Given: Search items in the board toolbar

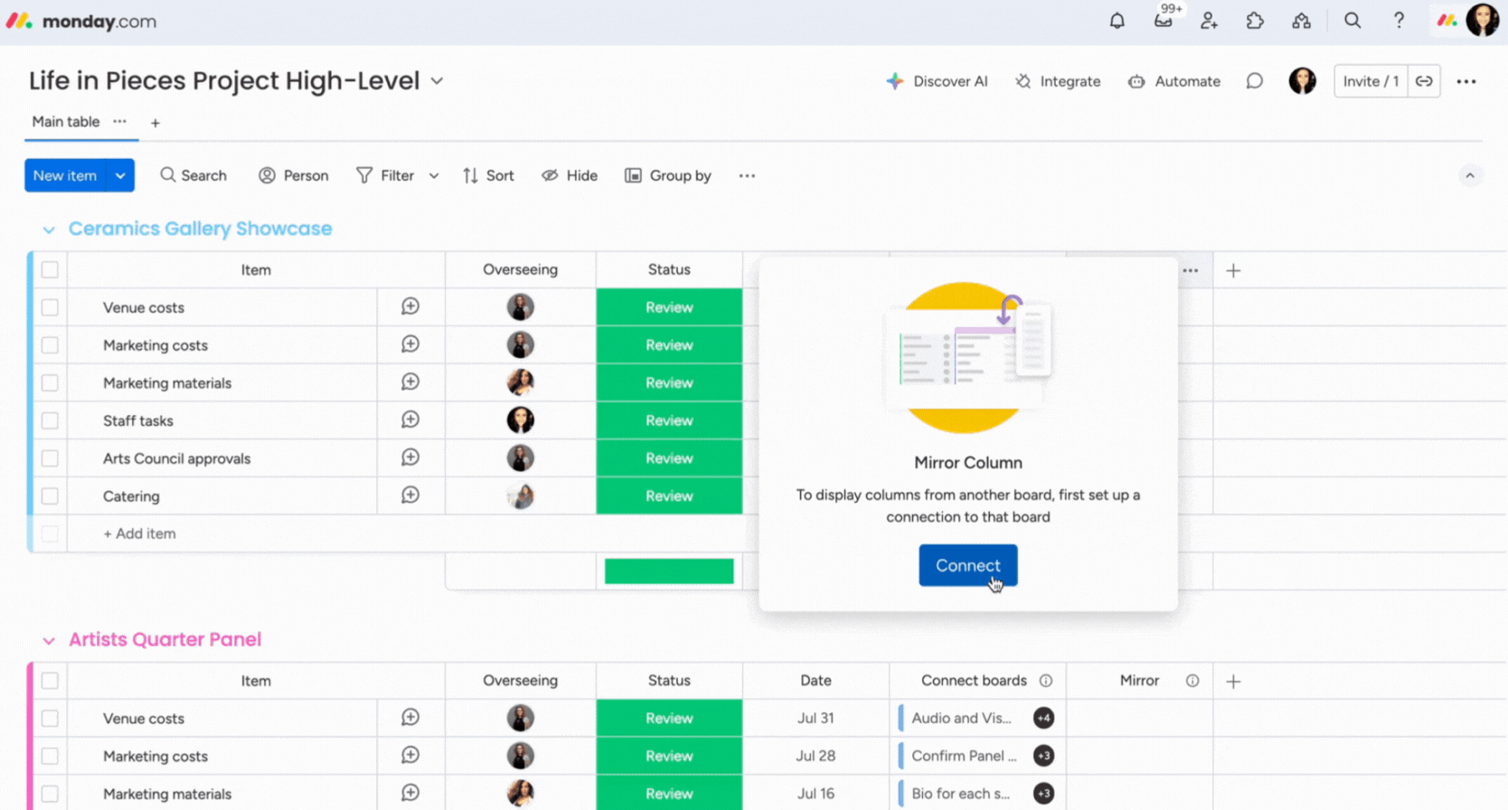Looking at the screenshot, I should pos(193,175).
